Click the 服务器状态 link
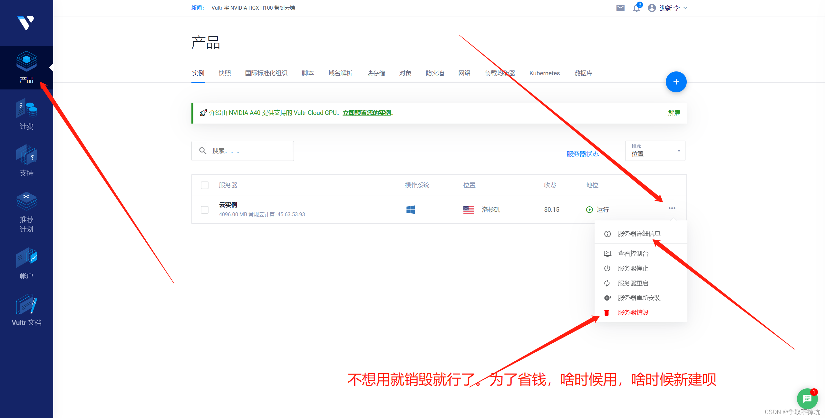This screenshot has width=825, height=418. click(x=583, y=154)
